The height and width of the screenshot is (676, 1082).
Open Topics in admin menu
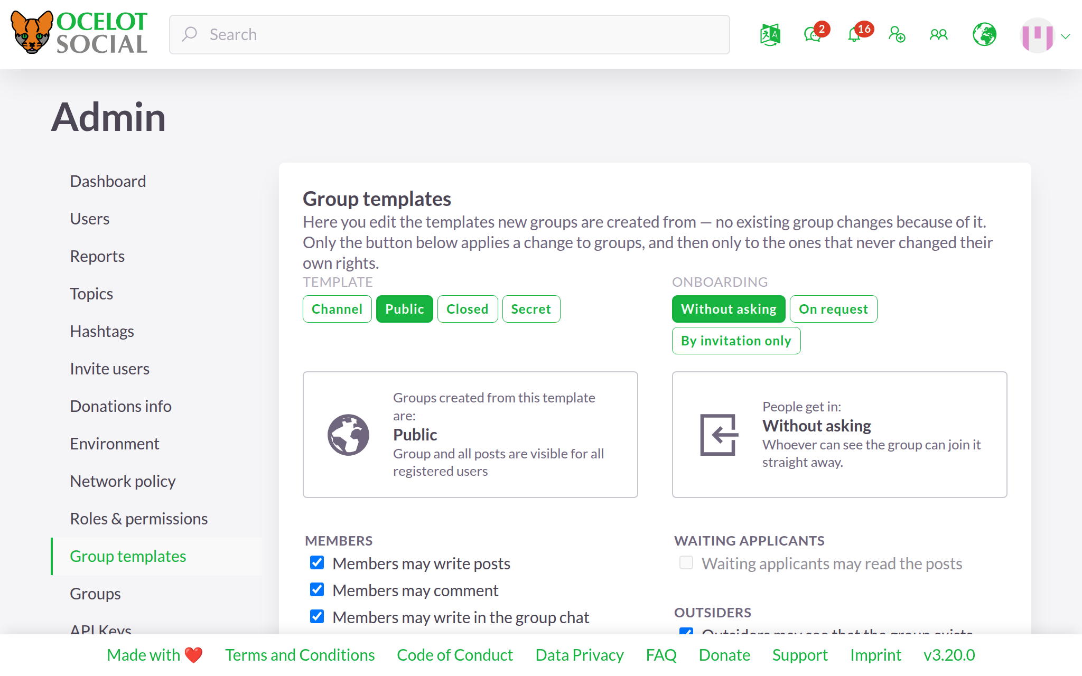pyautogui.click(x=156, y=294)
